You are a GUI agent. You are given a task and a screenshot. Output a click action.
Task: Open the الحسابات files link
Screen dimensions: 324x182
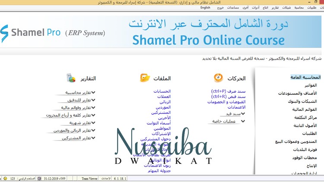[162, 91]
